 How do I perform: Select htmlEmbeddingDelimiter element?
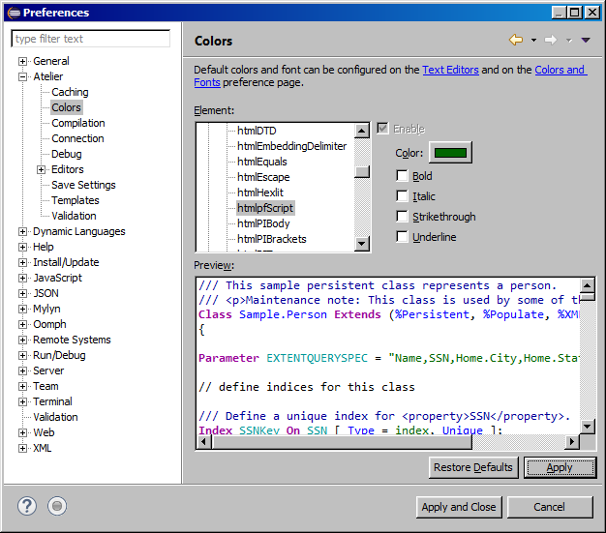coord(291,146)
